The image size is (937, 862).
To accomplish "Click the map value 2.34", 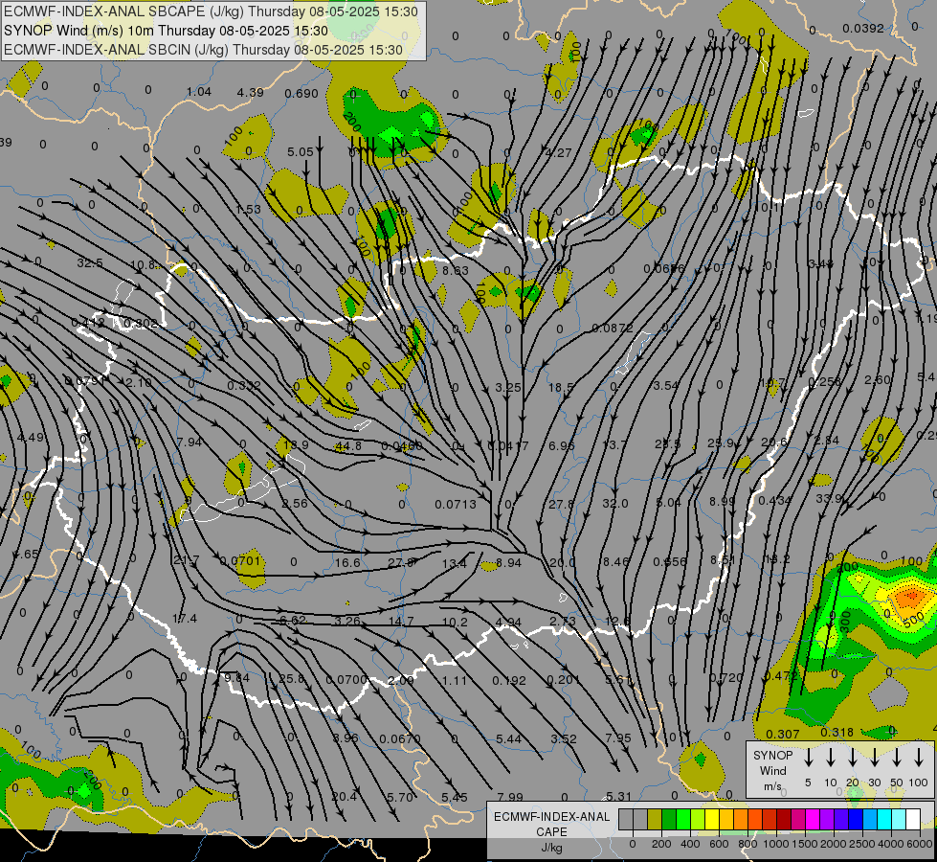I will (826, 441).
